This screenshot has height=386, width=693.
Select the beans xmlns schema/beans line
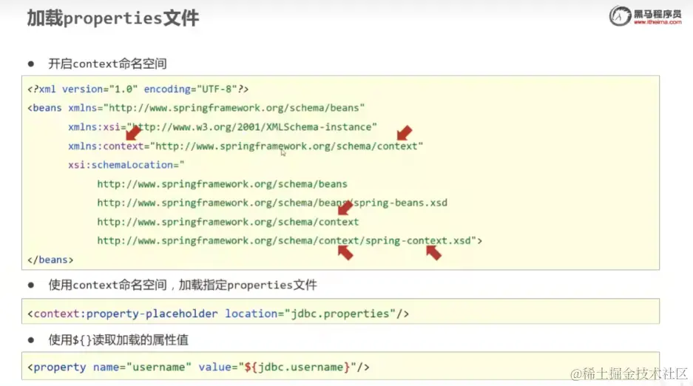[196, 108]
